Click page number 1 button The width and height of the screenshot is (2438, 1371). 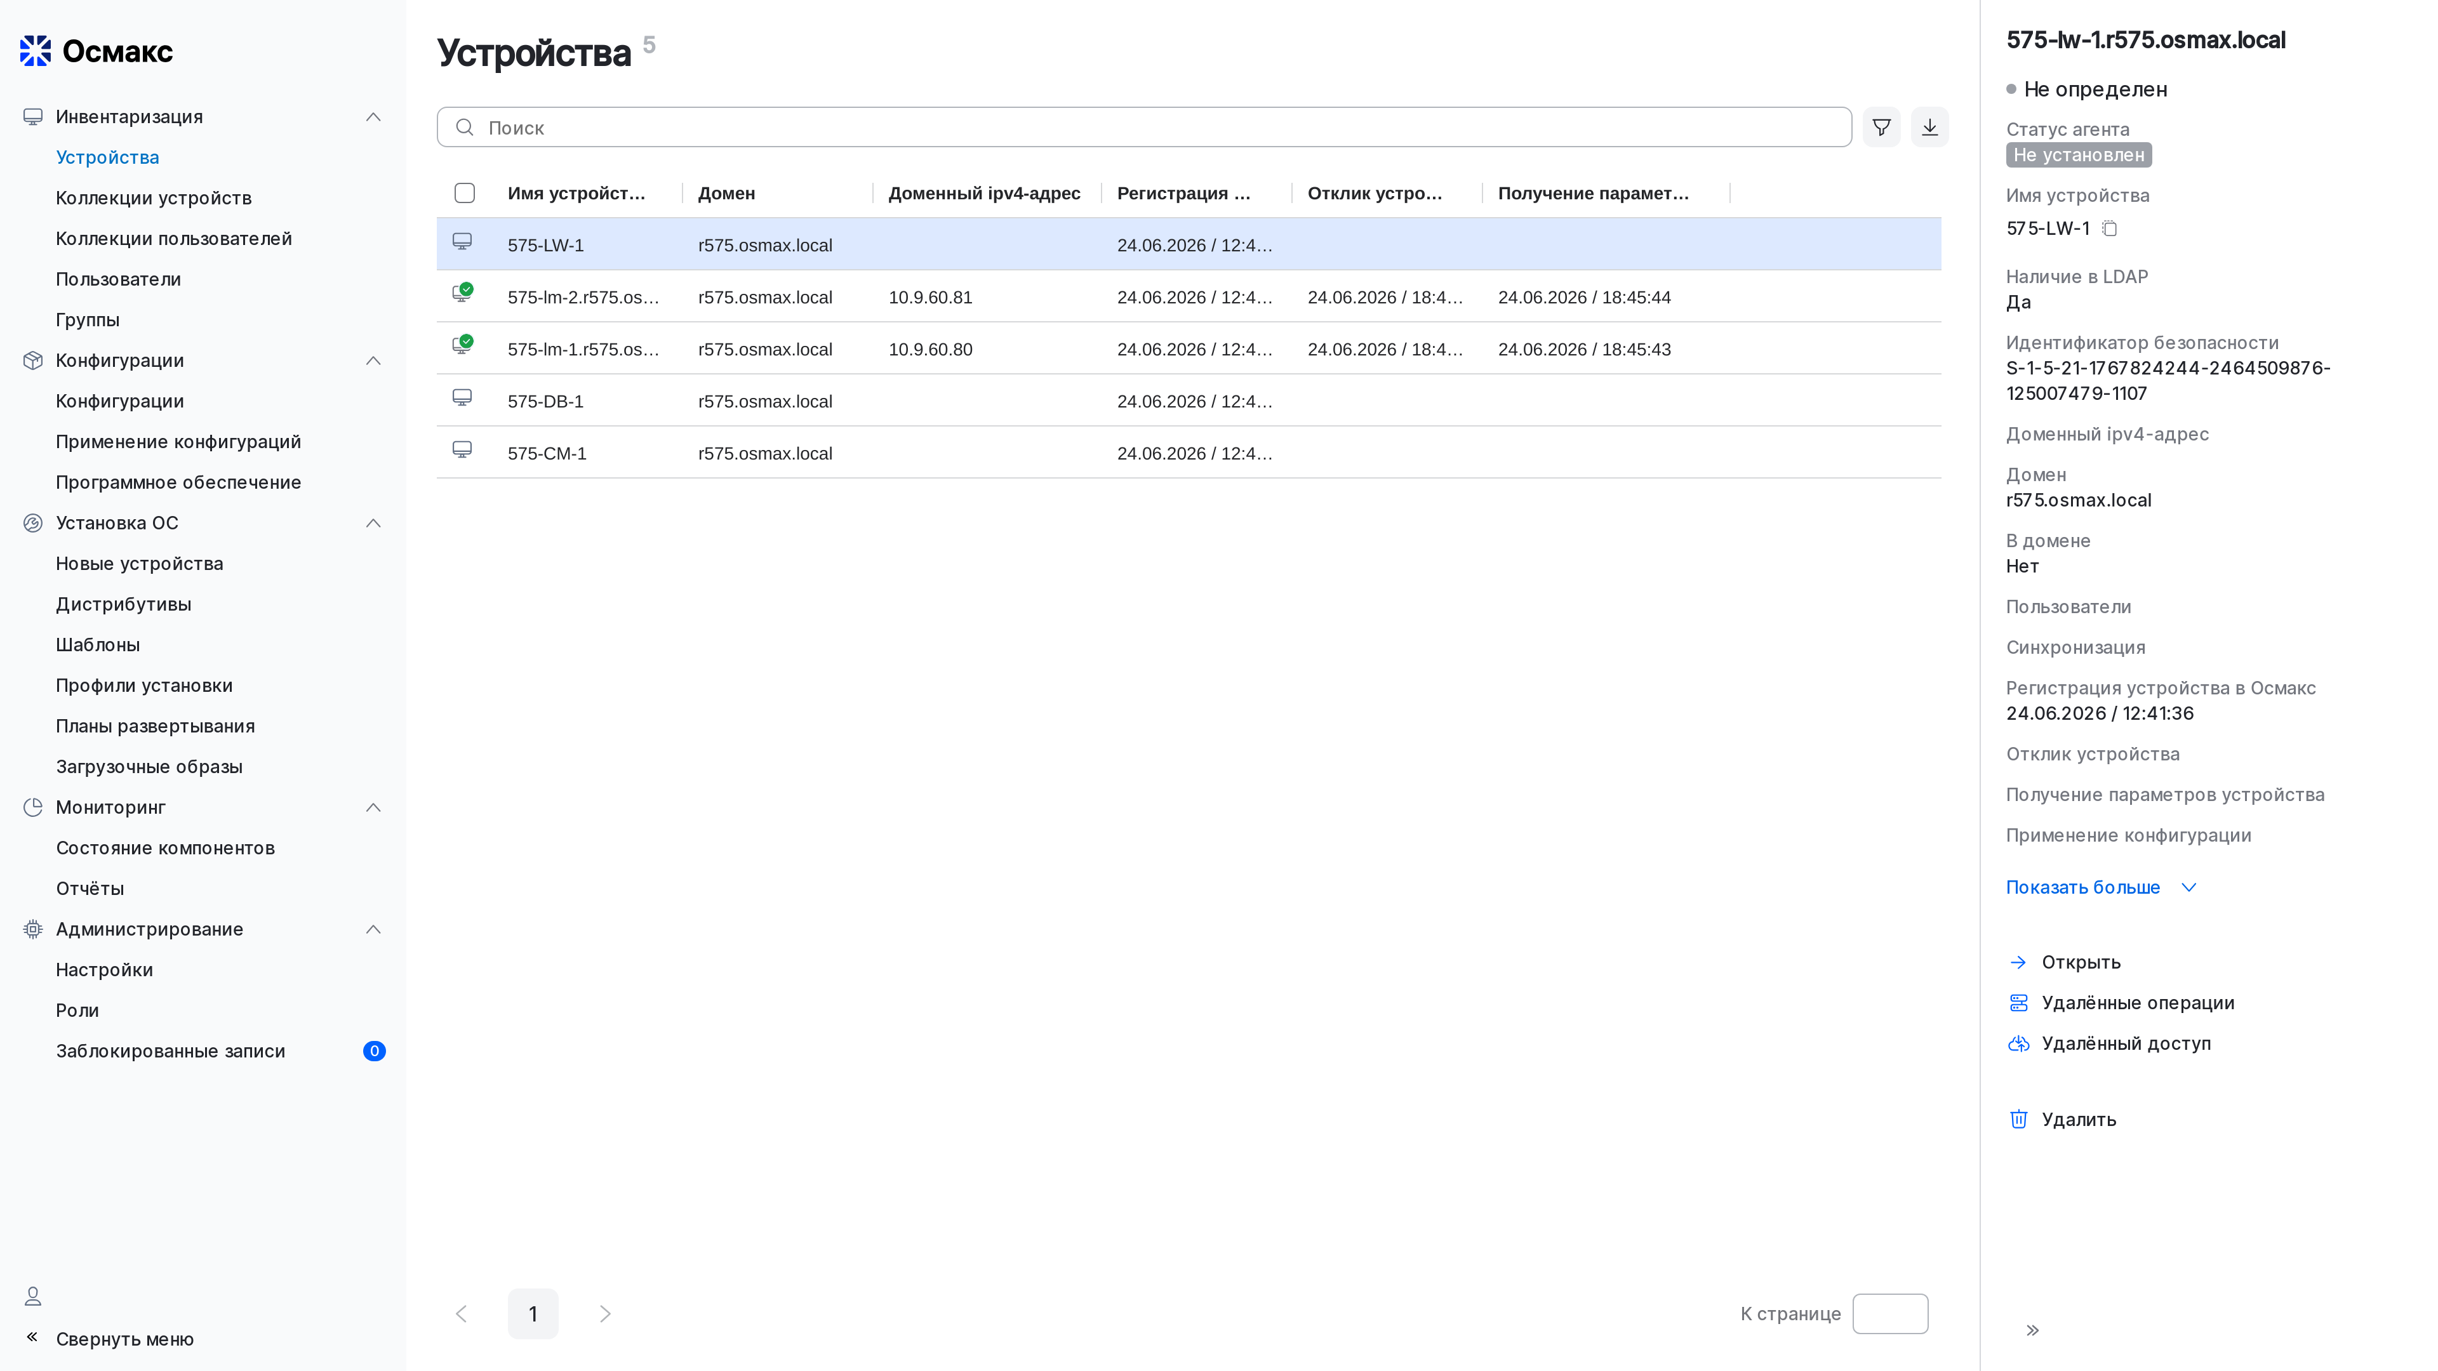pyautogui.click(x=533, y=1313)
